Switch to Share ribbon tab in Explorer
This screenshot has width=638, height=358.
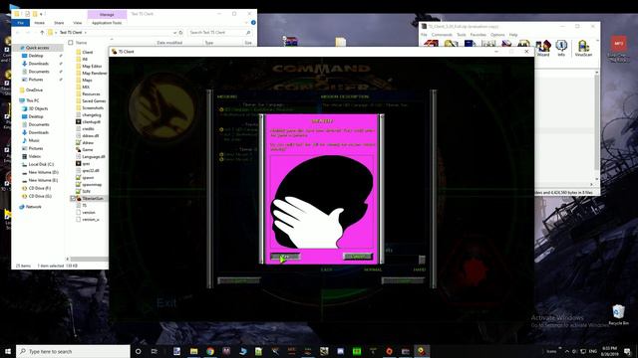coord(59,23)
